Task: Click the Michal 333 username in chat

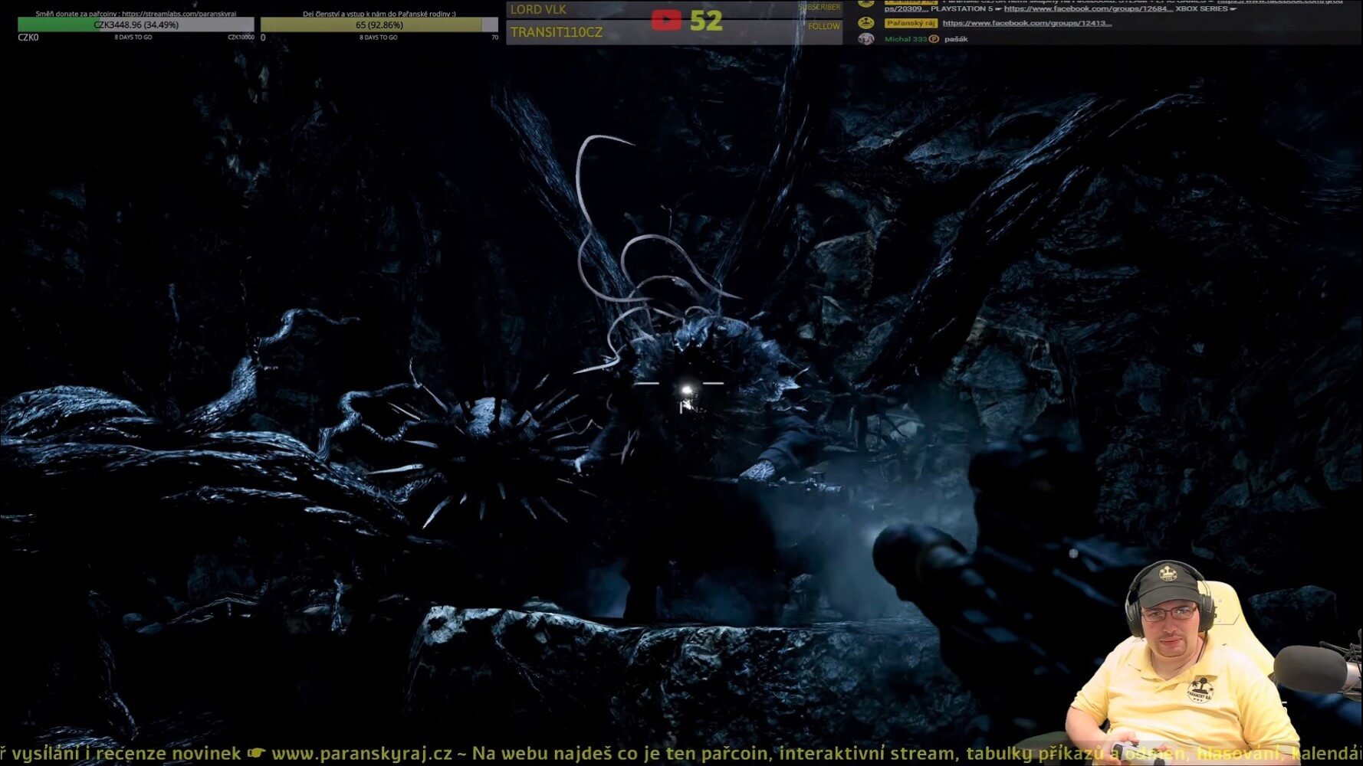Action: [905, 39]
